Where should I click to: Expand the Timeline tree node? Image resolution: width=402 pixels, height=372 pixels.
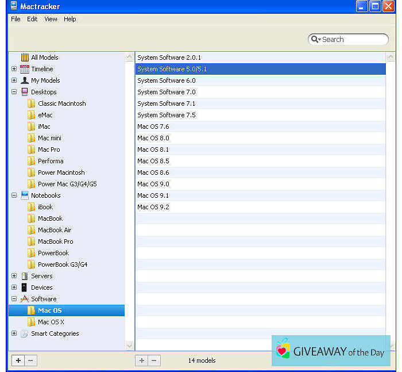point(14,69)
